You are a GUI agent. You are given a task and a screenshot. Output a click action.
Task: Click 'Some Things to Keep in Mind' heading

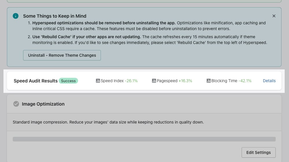(55, 16)
